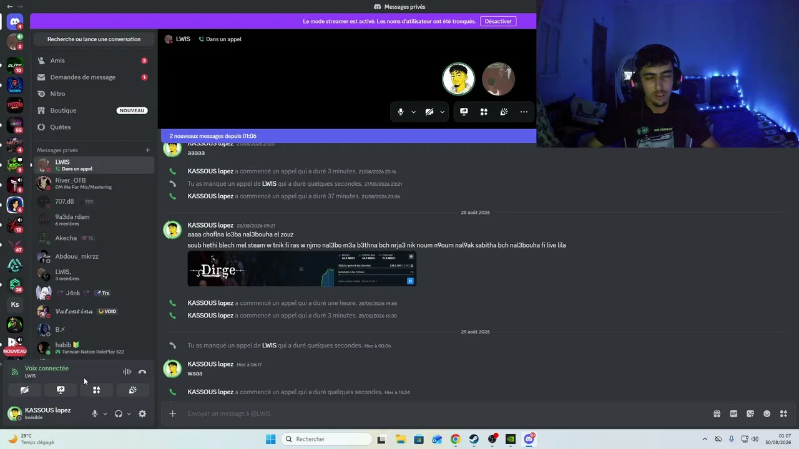
Task: Open Abdouu_mkrzz direct message
Action: pyautogui.click(x=93, y=256)
